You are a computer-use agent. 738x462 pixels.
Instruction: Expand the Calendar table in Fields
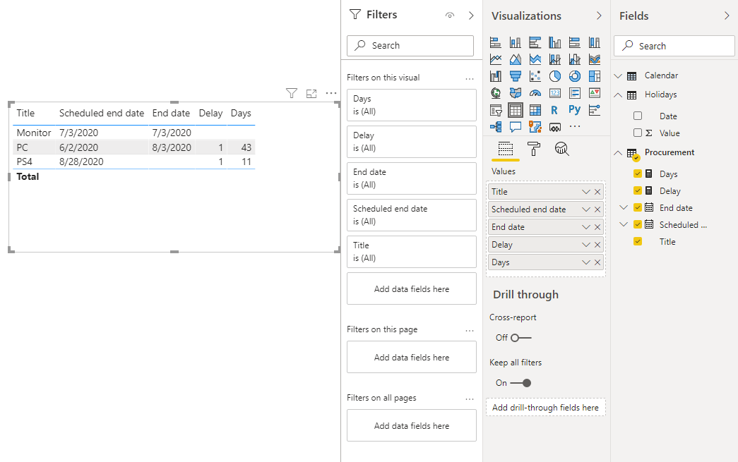619,75
